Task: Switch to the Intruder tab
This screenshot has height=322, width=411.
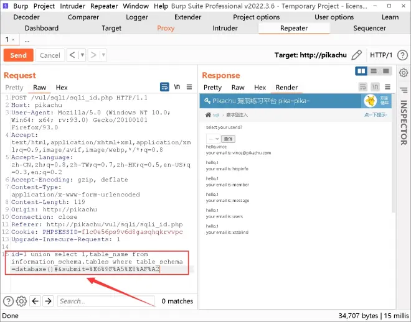Action: (x=225, y=28)
